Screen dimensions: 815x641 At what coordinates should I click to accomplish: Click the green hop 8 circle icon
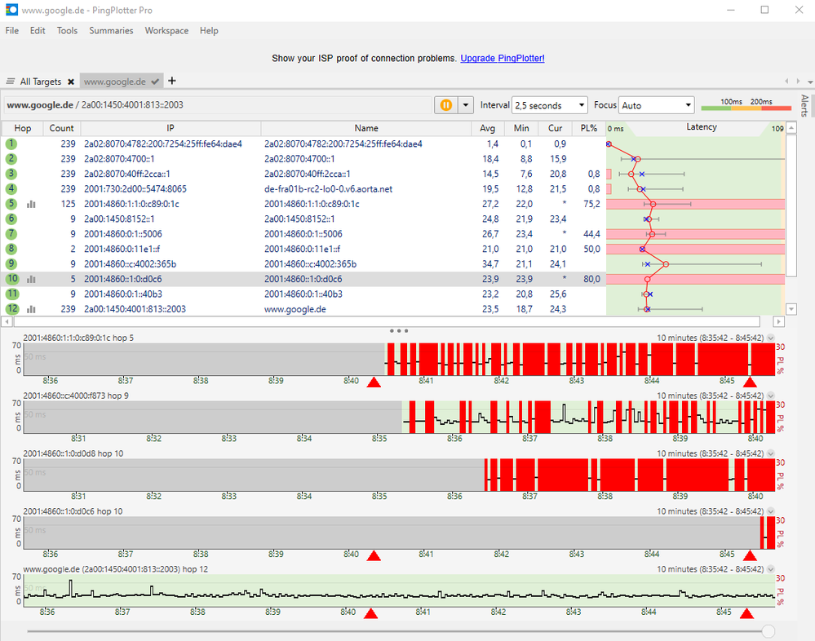[11, 250]
